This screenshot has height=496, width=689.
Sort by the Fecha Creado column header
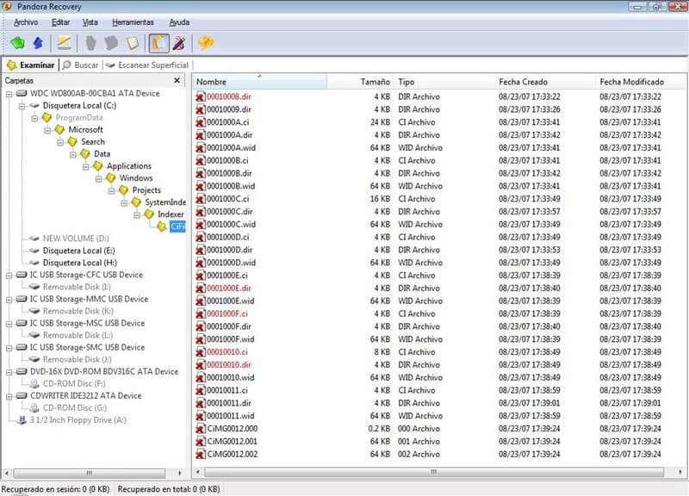pos(523,82)
